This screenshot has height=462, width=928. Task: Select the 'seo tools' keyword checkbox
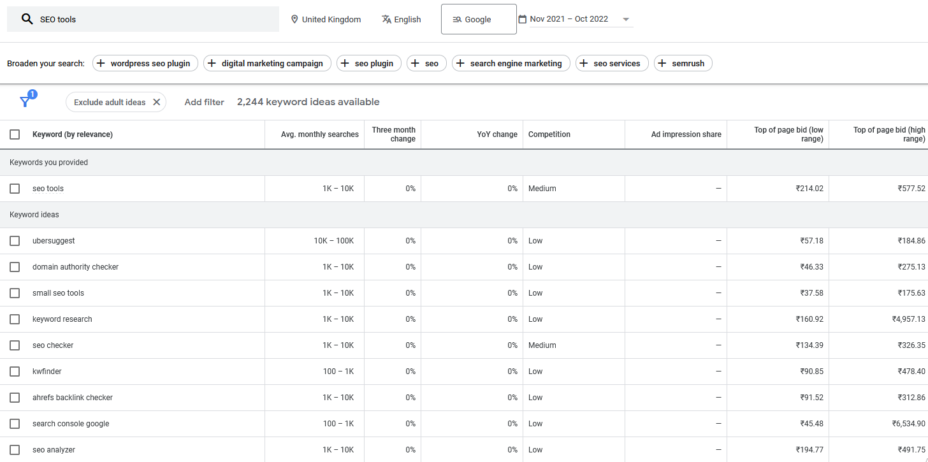pyautogui.click(x=15, y=189)
